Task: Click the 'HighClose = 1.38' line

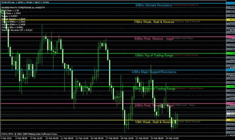Action: click(10, 11)
